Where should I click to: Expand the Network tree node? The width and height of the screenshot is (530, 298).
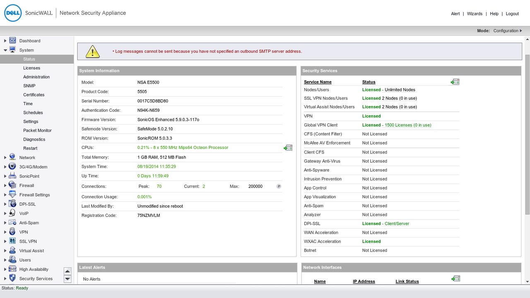pyautogui.click(x=5, y=157)
